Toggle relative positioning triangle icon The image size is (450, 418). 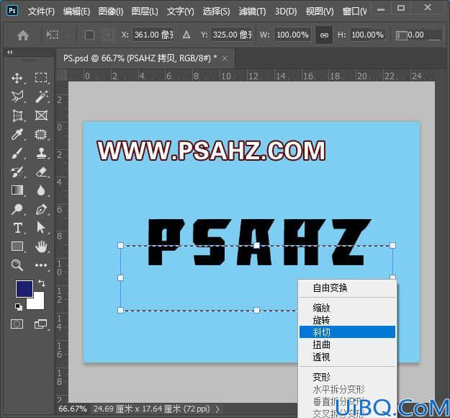pos(186,35)
